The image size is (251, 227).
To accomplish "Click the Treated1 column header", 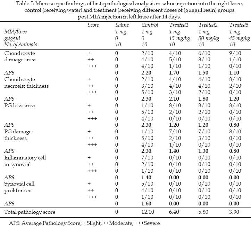I will click(x=178, y=25).
